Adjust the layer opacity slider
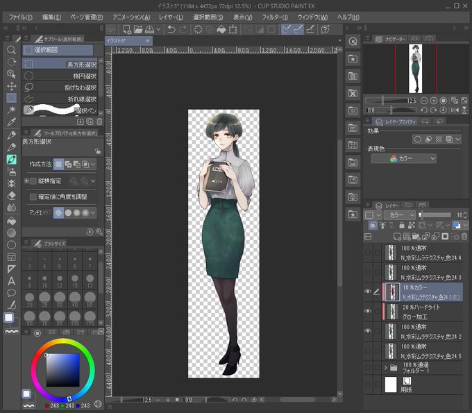 click(x=435, y=215)
